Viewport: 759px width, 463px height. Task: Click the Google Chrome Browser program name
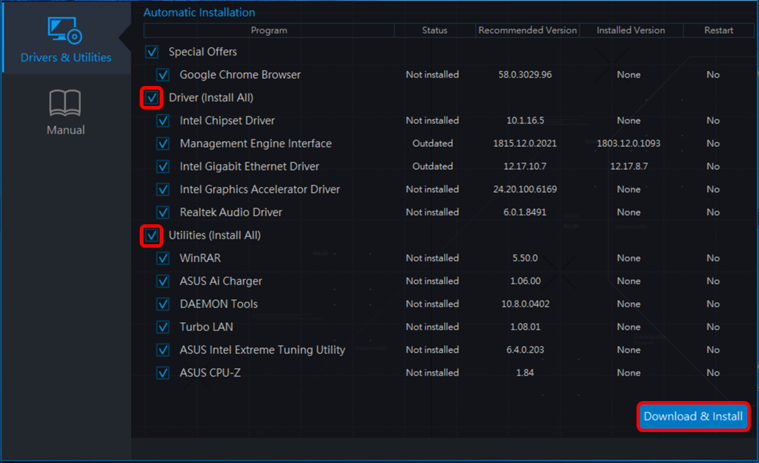click(240, 75)
